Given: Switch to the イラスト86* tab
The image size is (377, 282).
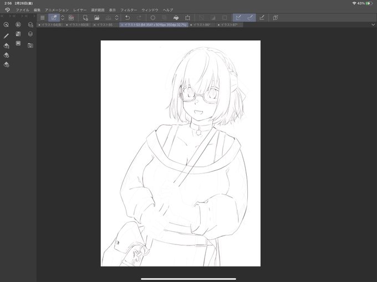Looking at the screenshot, I should coord(202,25).
